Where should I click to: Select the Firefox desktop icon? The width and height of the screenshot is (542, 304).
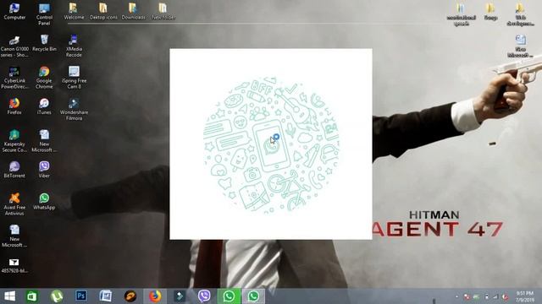coord(14,106)
